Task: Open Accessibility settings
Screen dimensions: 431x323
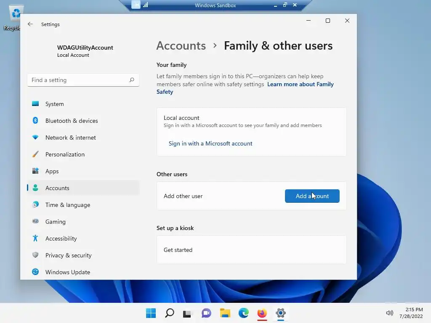Action: pos(83,238)
